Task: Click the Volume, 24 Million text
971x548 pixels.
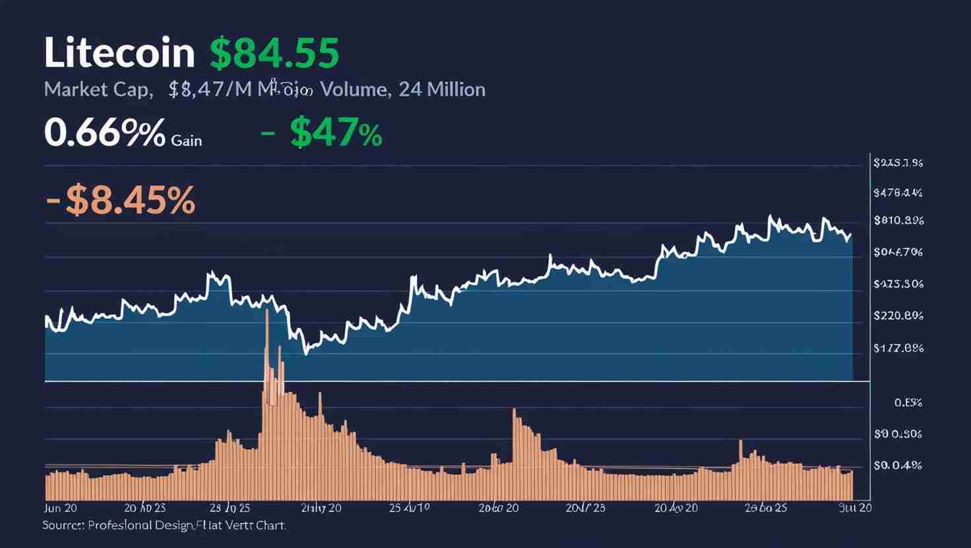Action: point(402,89)
